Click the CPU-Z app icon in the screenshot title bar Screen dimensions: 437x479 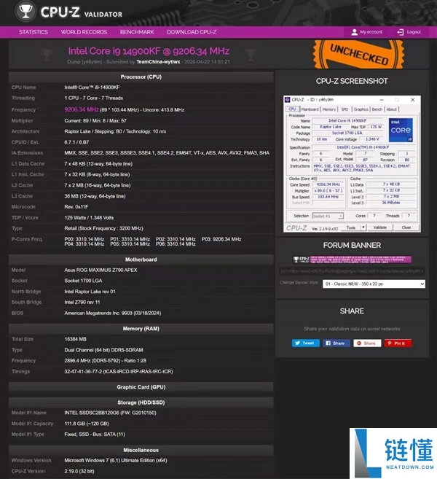287,100
